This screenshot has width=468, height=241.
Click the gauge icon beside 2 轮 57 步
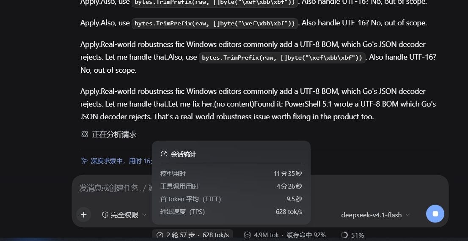(x=160, y=235)
